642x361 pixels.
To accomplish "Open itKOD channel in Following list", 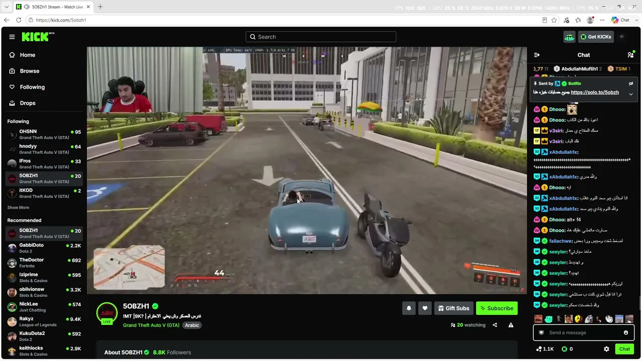I will point(44,193).
